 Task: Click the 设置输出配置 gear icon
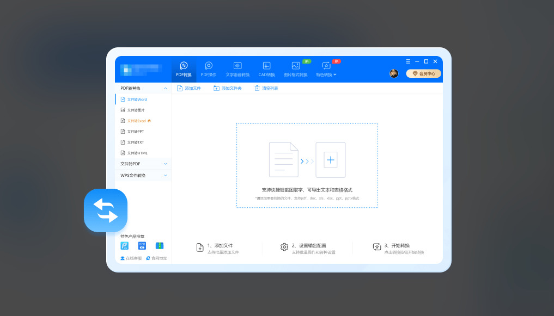point(284,247)
